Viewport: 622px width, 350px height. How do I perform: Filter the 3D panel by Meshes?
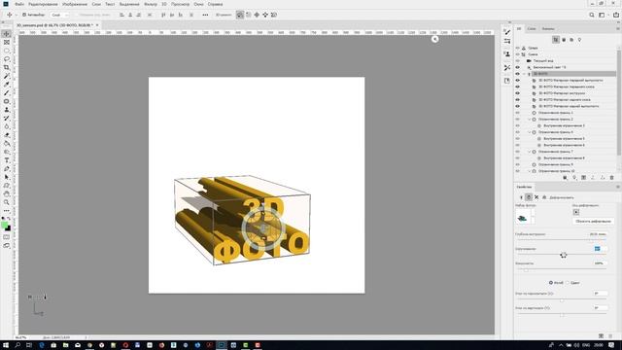(x=564, y=40)
